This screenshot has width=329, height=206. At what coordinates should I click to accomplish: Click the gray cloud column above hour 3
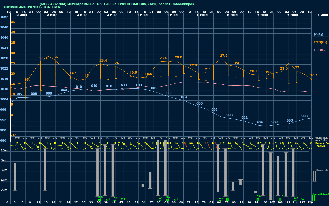(x=15, y=177)
